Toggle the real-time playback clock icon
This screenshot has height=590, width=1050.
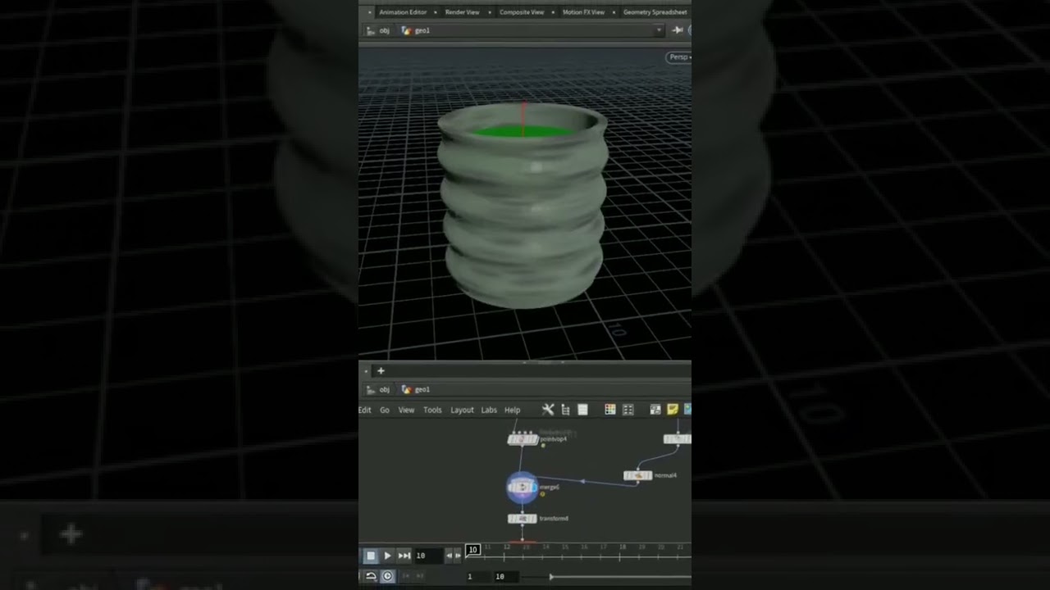388,576
